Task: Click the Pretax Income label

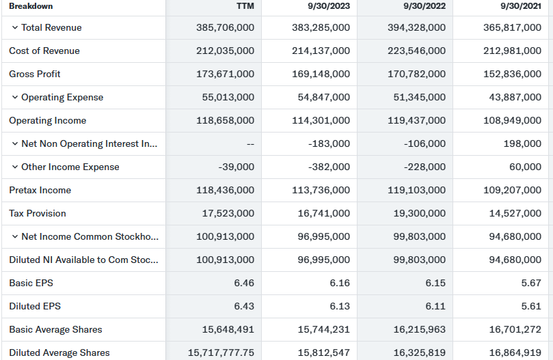Action: [40, 191]
